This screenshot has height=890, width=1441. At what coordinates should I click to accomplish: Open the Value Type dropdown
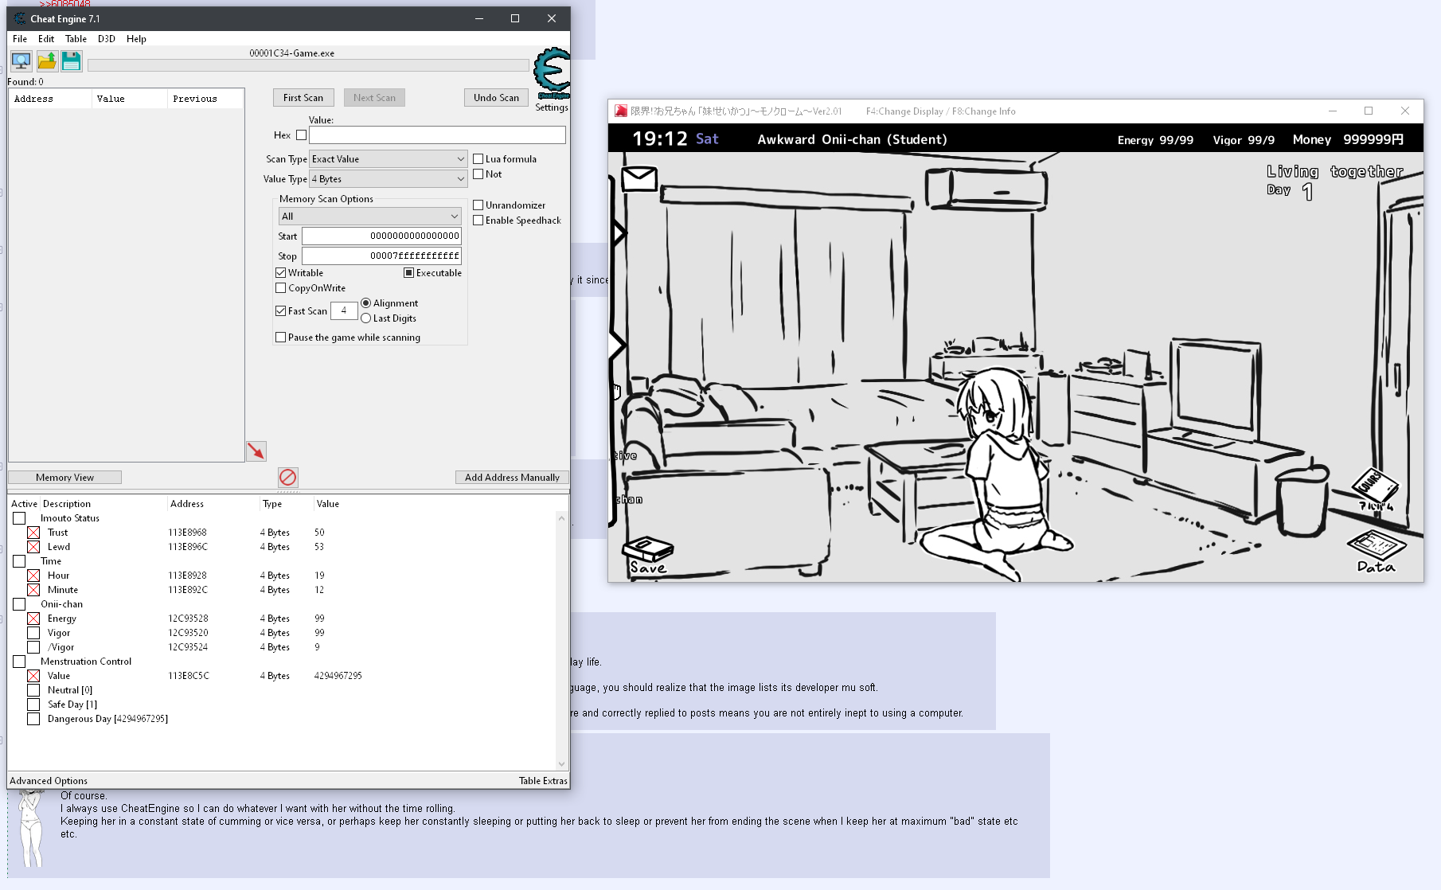(389, 179)
